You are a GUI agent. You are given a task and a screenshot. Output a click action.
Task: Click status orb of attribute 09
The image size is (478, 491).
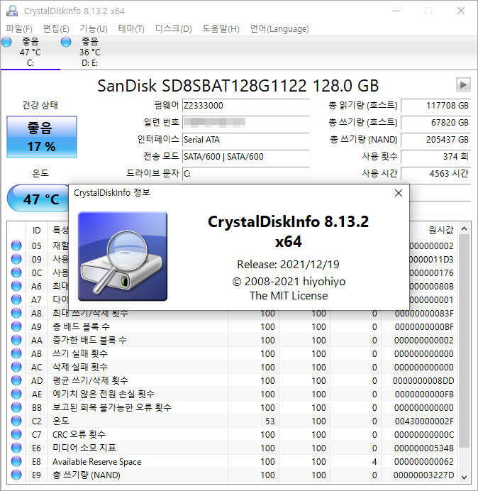(x=16, y=259)
